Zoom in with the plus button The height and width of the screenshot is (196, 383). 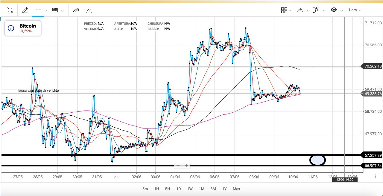click(x=186, y=166)
